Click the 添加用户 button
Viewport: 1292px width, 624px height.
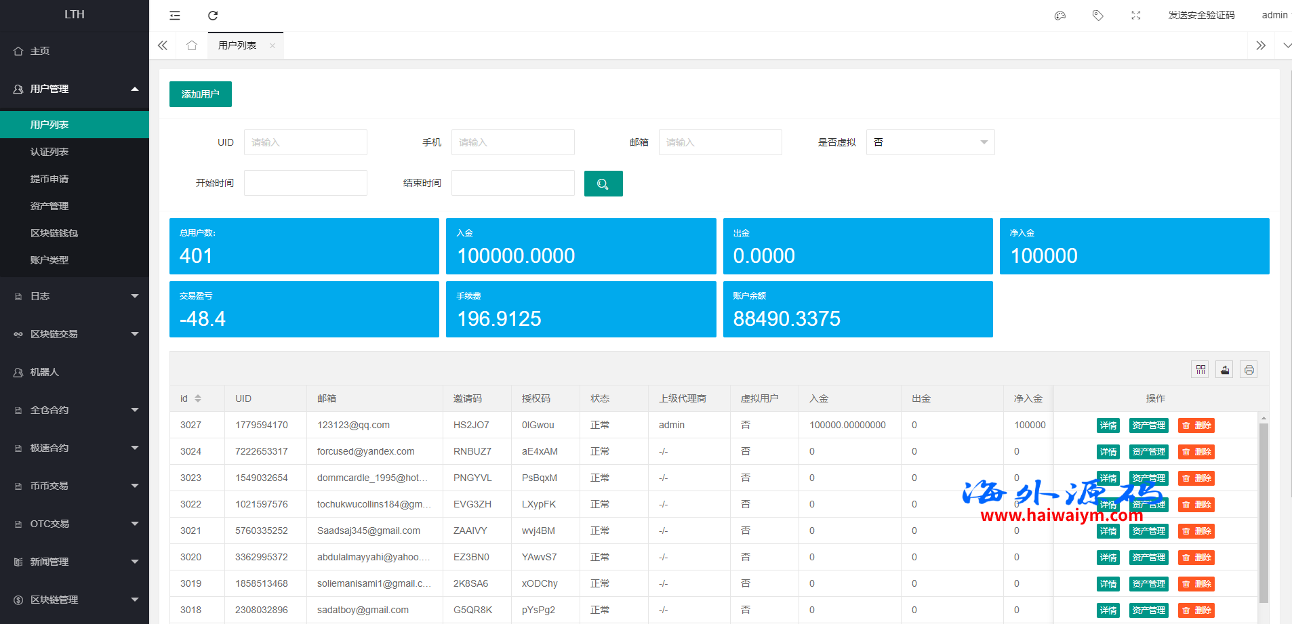[200, 94]
